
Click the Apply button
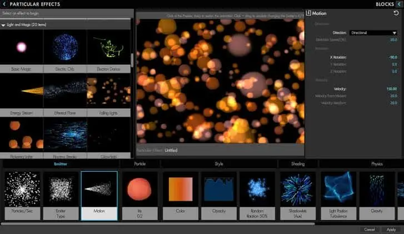tap(391, 230)
